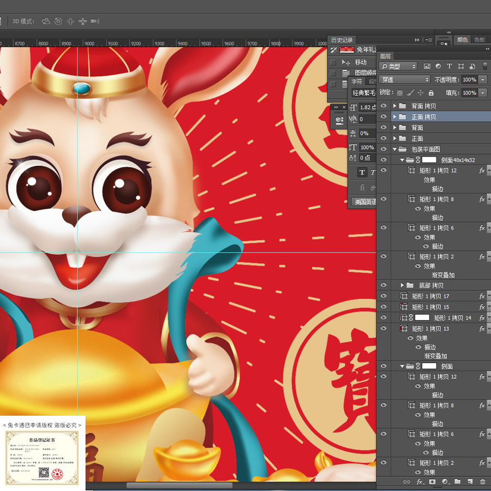
Task: Select the 移动 history state
Action: click(361, 62)
